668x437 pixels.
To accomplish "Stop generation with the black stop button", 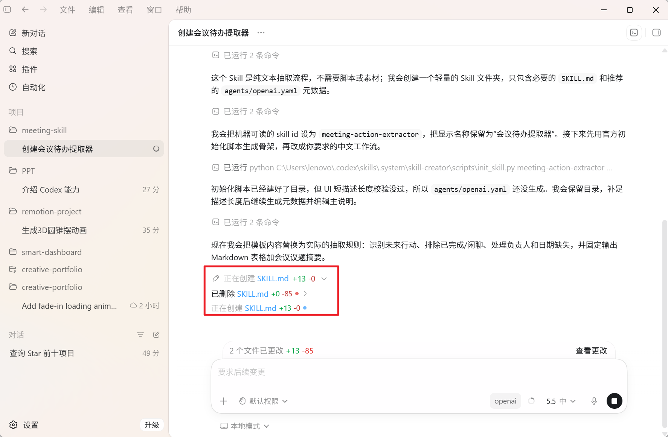I will click(614, 401).
